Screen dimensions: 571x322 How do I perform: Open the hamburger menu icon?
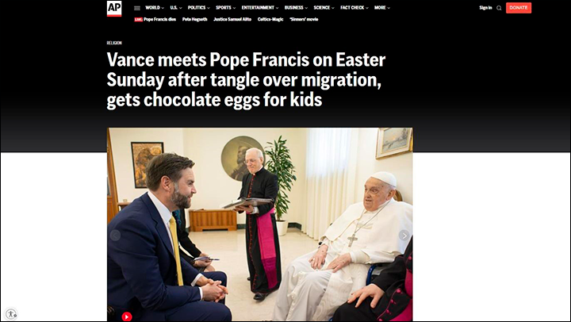point(137,8)
